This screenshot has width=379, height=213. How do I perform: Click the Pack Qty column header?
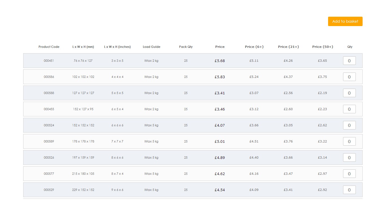click(186, 47)
